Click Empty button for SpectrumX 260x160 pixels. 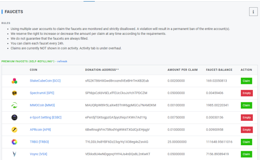[x=247, y=93]
